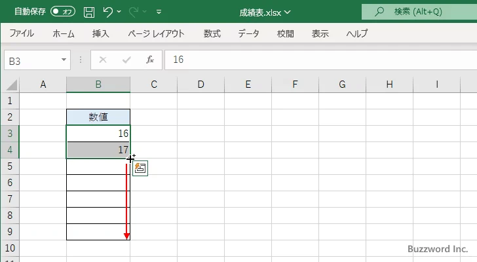The image size is (477, 262).
Task: Select row 1 header
Action: (x=10, y=101)
